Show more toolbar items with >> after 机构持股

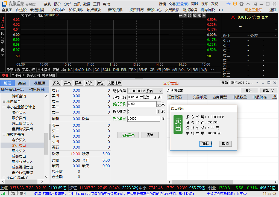[x=221, y=10]
